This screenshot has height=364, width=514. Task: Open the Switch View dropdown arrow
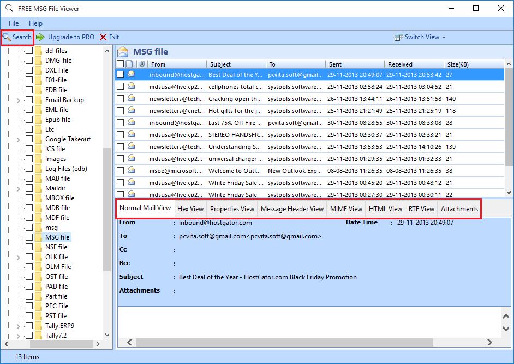[444, 38]
